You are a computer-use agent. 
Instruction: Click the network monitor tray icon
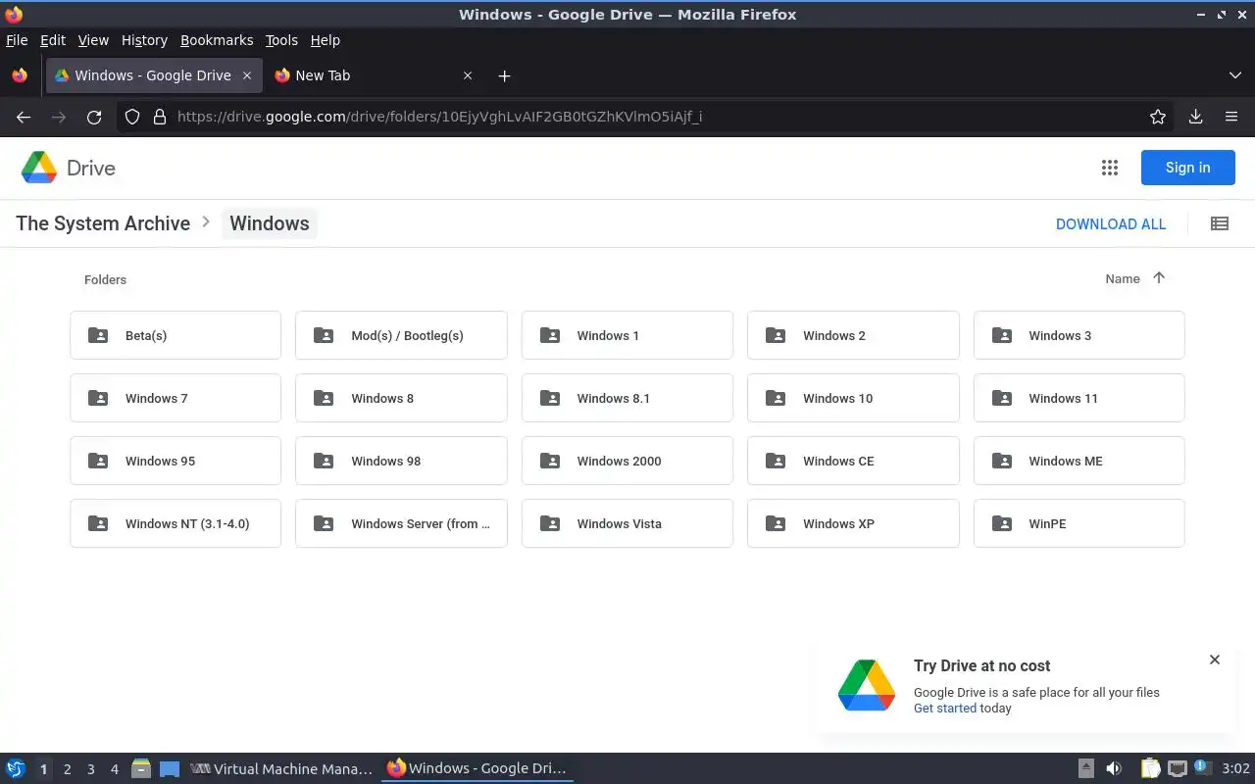pos(1178,769)
